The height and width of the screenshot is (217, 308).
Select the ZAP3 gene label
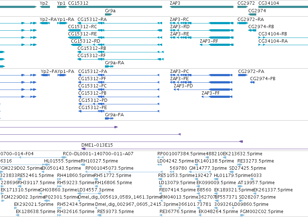175,3
